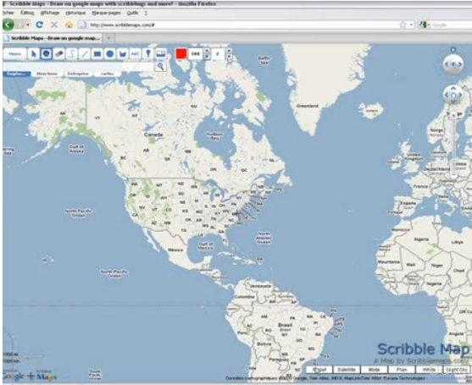Click the line width field showing 2

pos(219,54)
